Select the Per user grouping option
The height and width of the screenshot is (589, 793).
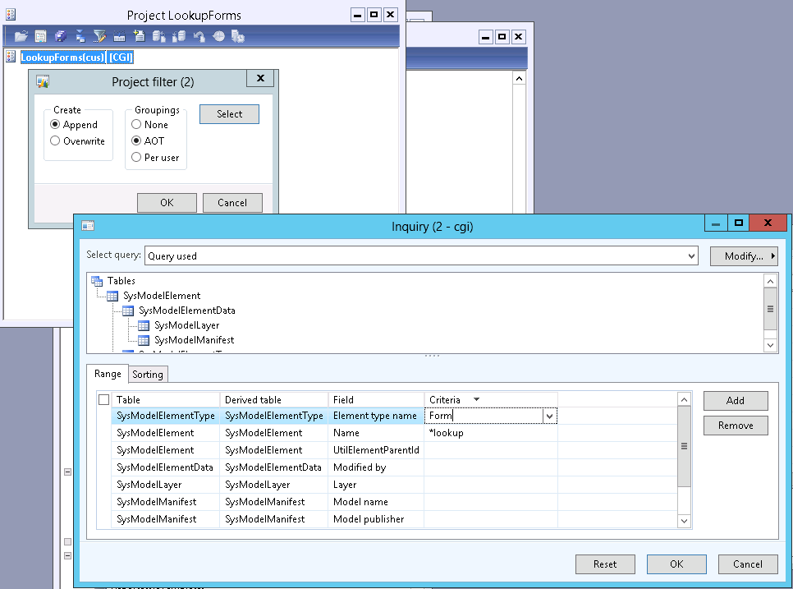[136, 158]
